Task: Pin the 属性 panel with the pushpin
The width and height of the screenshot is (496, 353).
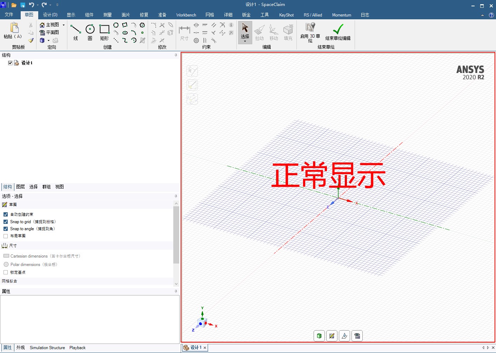Action: tap(176, 291)
